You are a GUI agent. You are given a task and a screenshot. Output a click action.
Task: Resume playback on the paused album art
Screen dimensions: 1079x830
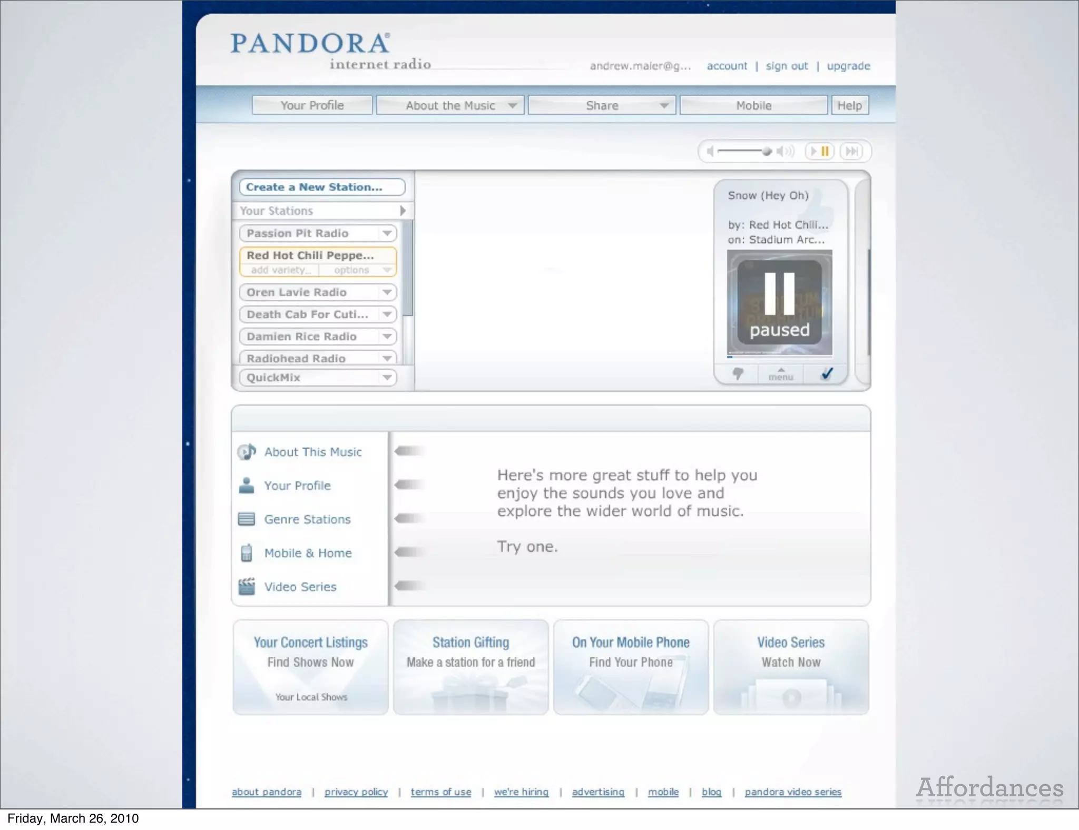pyautogui.click(x=779, y=302)
